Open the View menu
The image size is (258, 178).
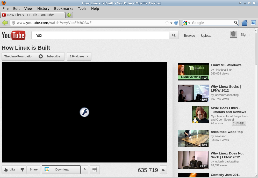coord(28,9)
